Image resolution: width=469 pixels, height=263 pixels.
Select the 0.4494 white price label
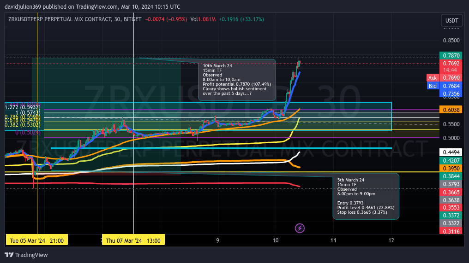tap(451, 152)
